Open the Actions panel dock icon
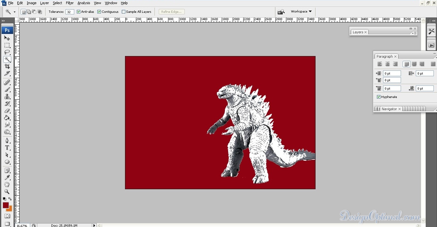The image size is (437, 227). pyautogui.click(x=431, y=45)
